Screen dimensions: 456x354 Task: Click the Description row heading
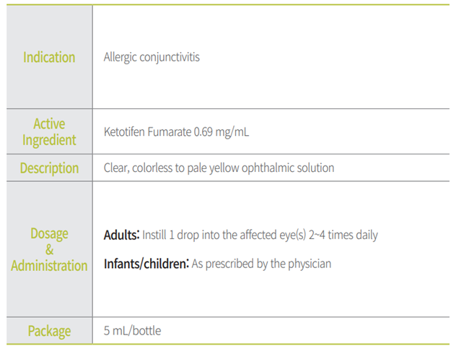[x=49, y=168]
